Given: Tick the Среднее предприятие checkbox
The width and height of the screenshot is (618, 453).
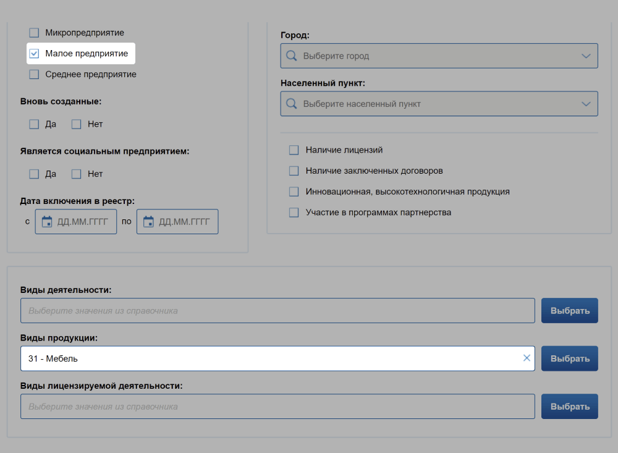Looking at the screenshot, I should click(x=35, y=74).
